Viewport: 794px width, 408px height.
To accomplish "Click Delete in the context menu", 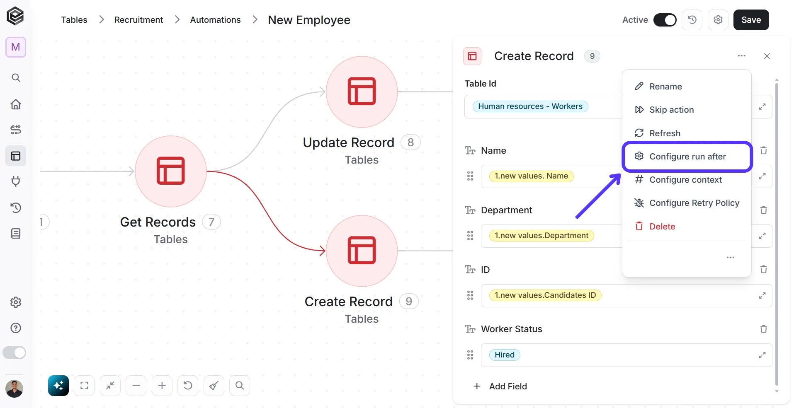I will coord(687,227).
